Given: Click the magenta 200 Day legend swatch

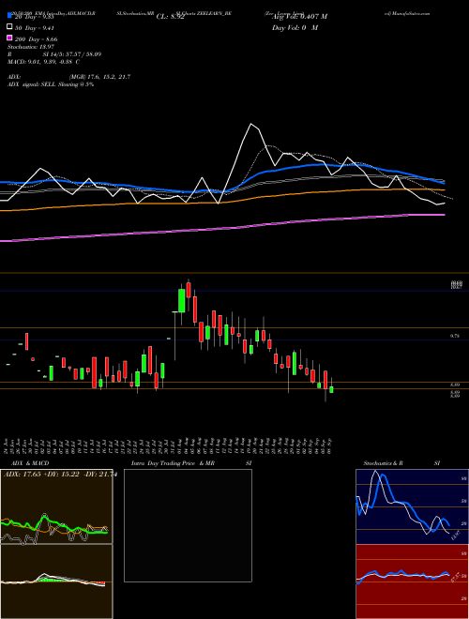Looking at the screenshot, I should [x=9, y=38].
